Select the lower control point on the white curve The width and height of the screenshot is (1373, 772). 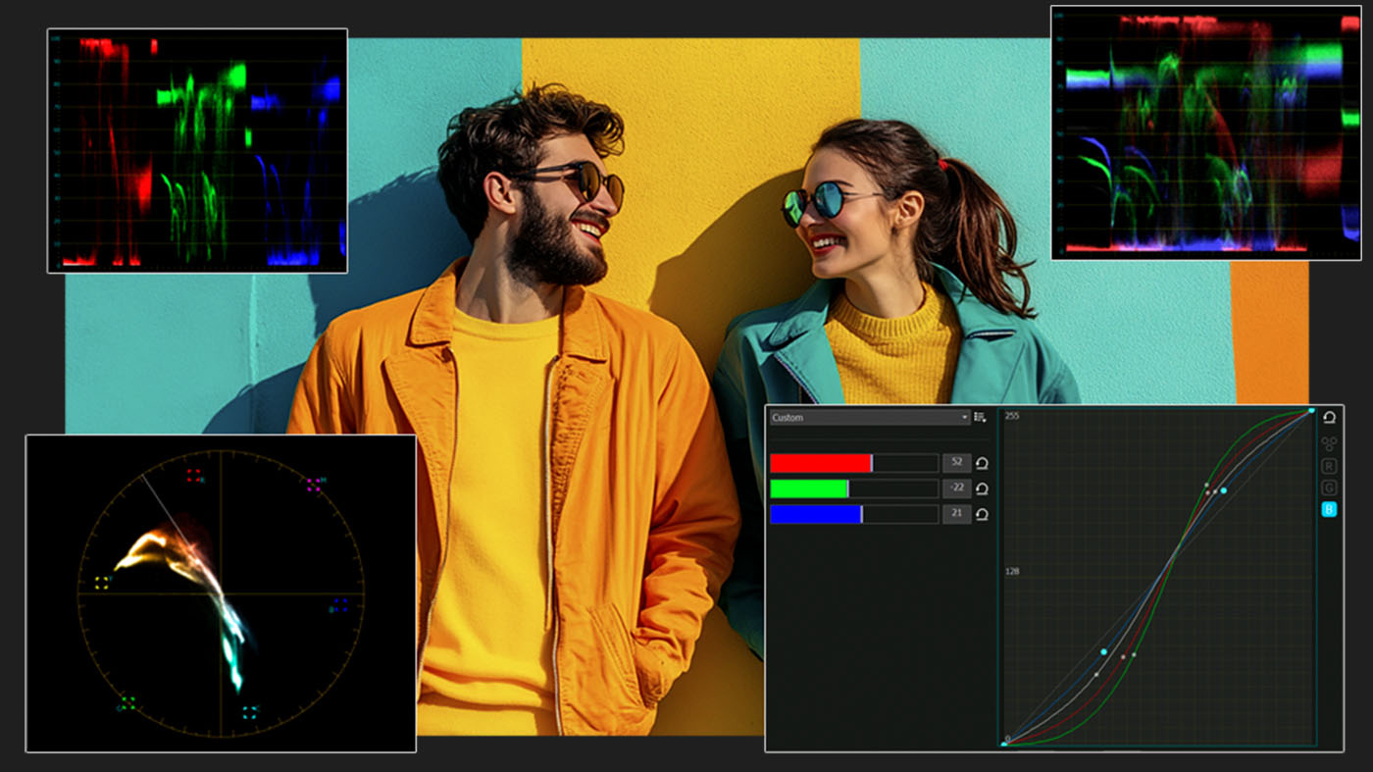tap(1095, 675)
